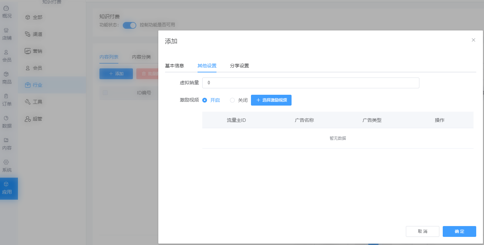The height and width of the screenshot is (245, 484).
Task: Switch to the 内容分类 tab
Action: tap(141, 57)
